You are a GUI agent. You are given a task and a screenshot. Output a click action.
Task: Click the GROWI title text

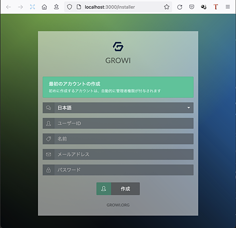coord(118,60)
